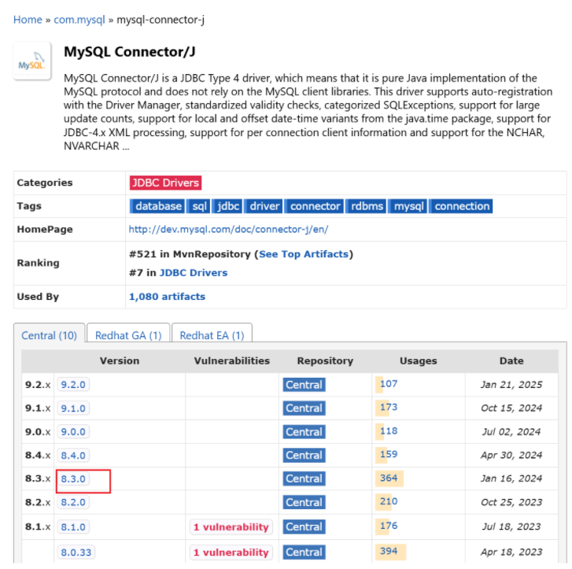This screenshot has width=572, height=569.
Task: Click Central repository badge for 8.2.0
Action: (x=304, y=502)
